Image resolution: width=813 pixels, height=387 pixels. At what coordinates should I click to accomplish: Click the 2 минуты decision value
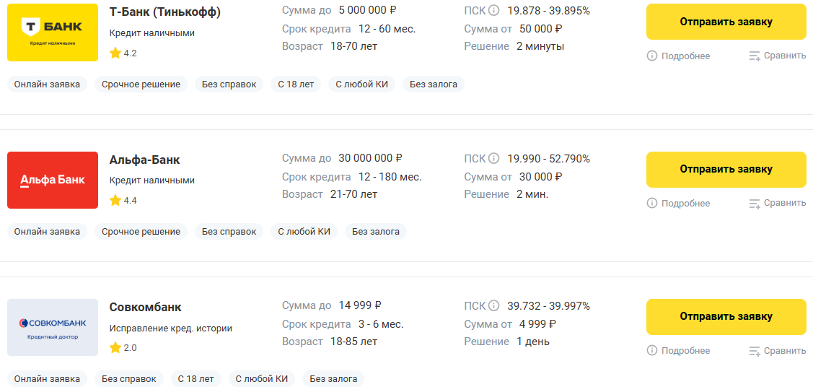click(540, 46)
